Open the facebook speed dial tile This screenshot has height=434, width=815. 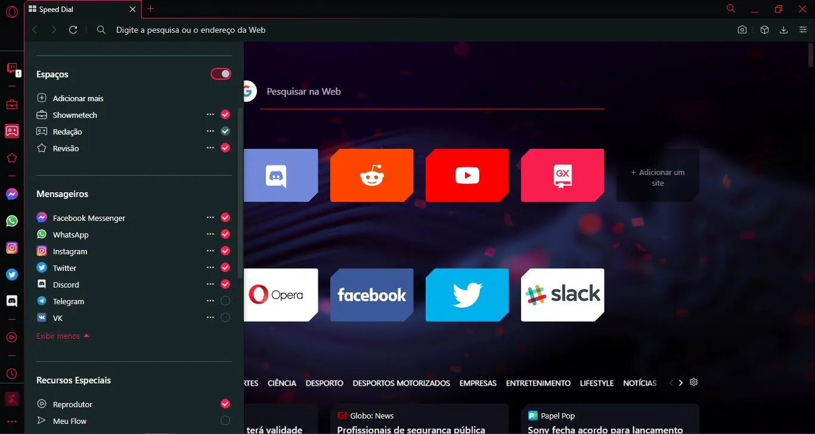tap(372, 295)
